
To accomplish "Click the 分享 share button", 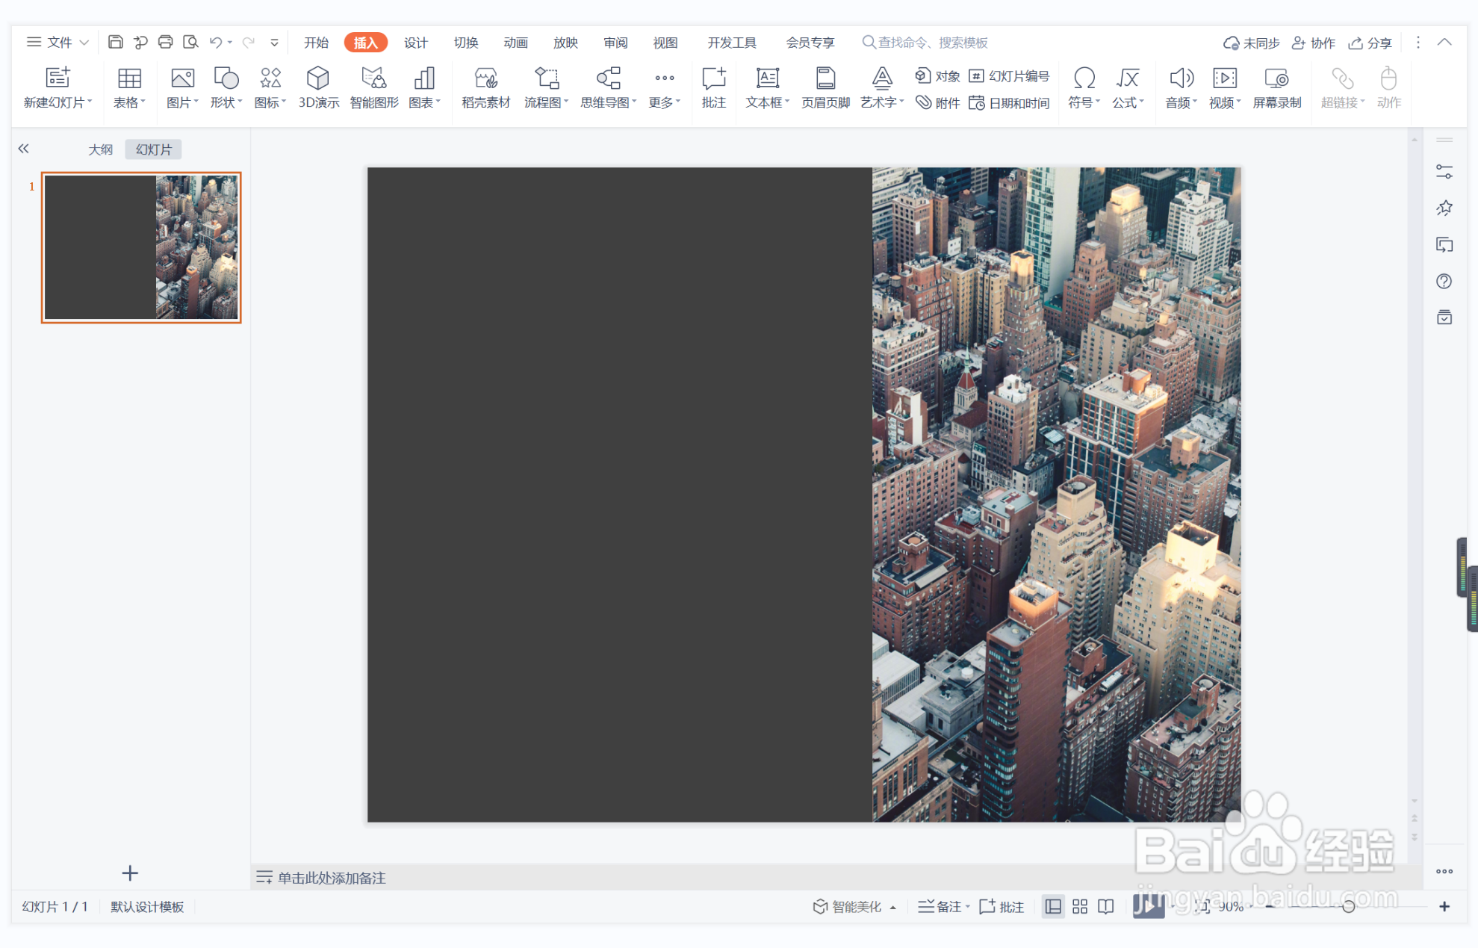I will 1370,43.
